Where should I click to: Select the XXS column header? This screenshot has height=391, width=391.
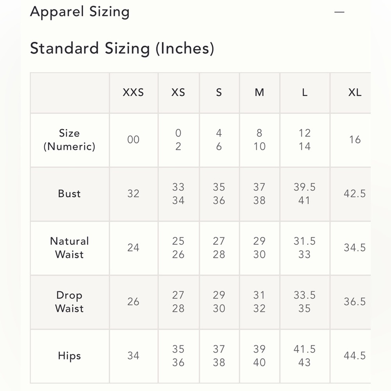point(133,93)
